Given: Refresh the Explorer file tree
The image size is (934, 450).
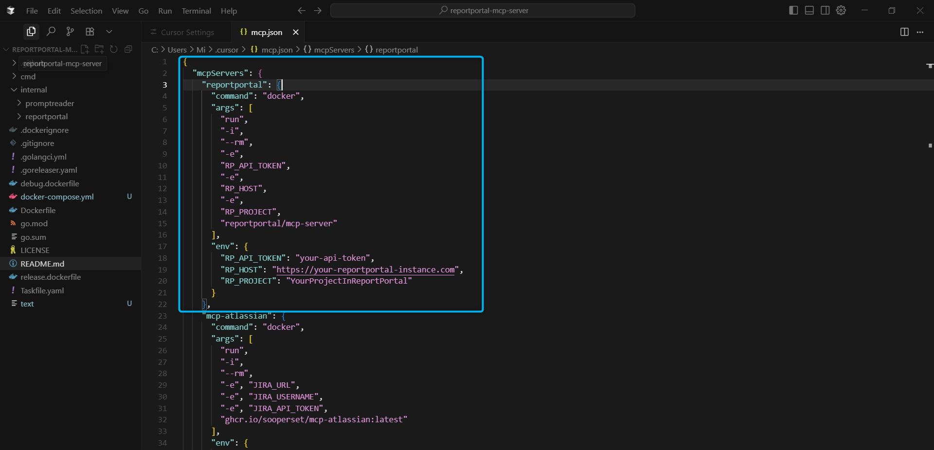Looking at the screenshot, I should point(113,49).
